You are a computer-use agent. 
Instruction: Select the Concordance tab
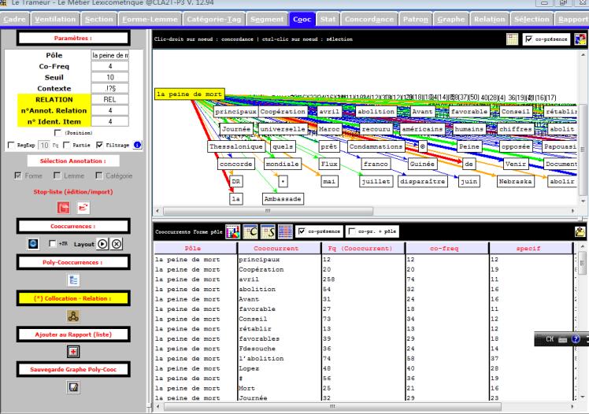point(369,19)
